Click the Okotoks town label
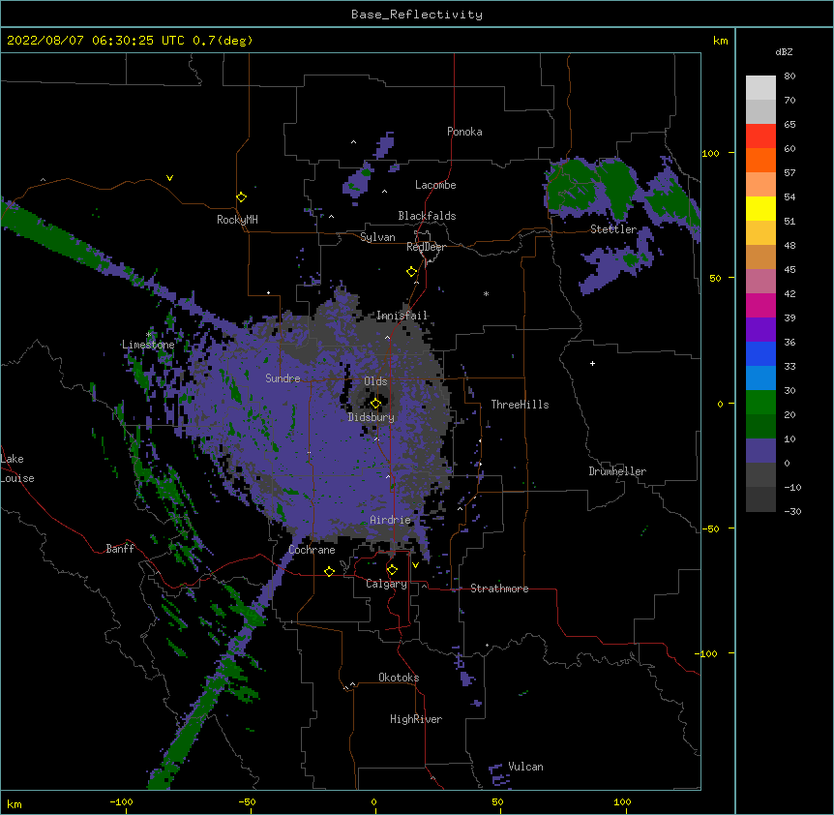This screenshot has height=815, width=834. coord(399,678)
